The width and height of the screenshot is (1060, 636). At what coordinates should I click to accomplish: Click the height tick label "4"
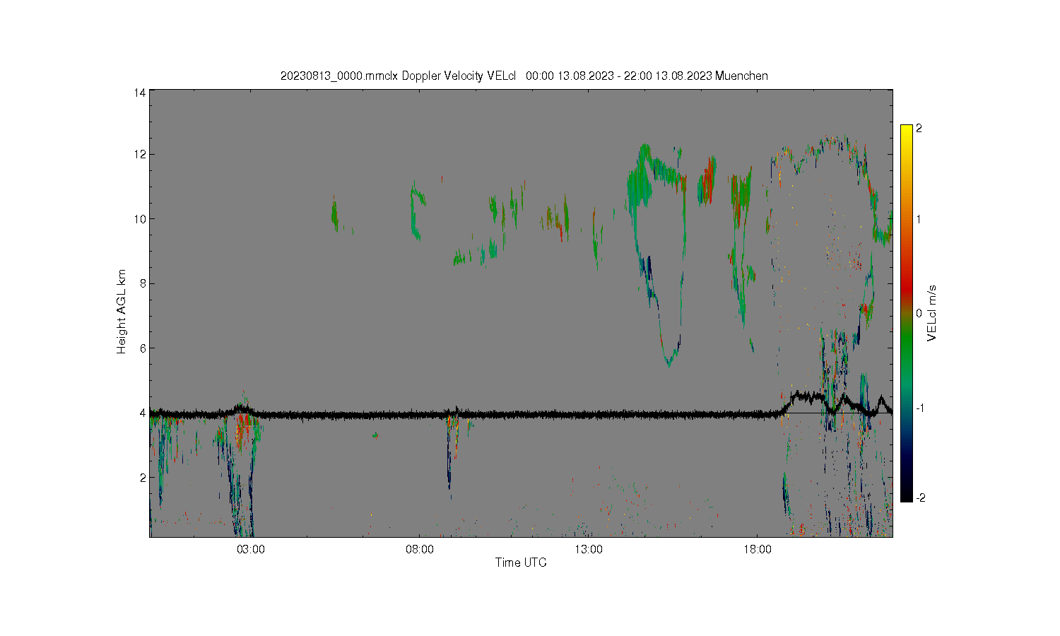pyautogui.click(x=143, y=413)
